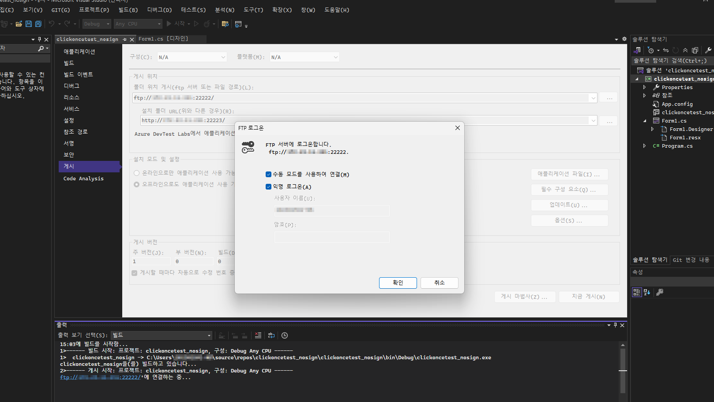Image resolution: width=714 pixels, height=402 pixels.
Task: Click 취소 button in FTP logon dialog
Action: [x=440, y=283]
